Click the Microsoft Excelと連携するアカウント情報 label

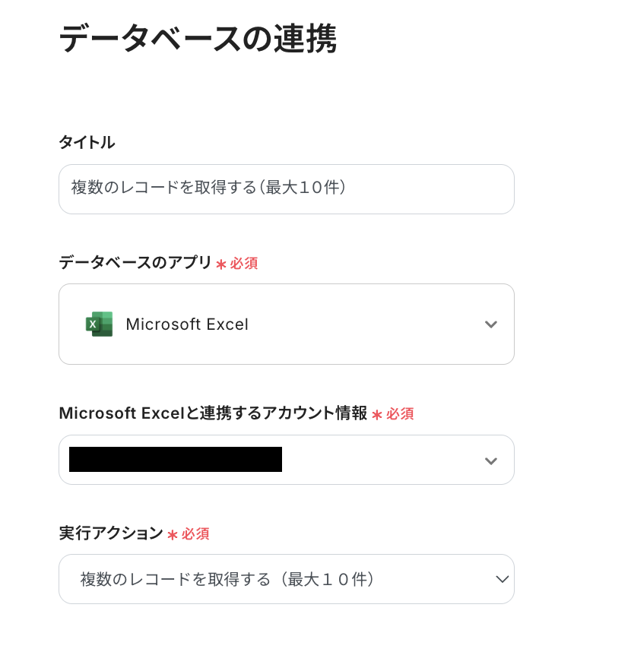[213, 413]
